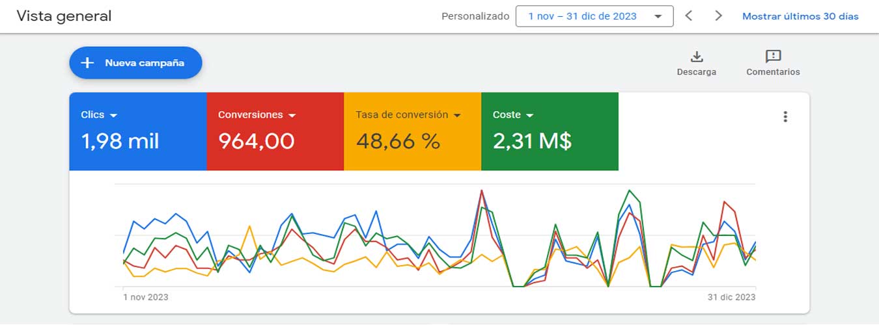Viewport: 879px width, 325px height.
Task: Click Mostrar últimos 30 días link
Action: click(x=800, y=16)
